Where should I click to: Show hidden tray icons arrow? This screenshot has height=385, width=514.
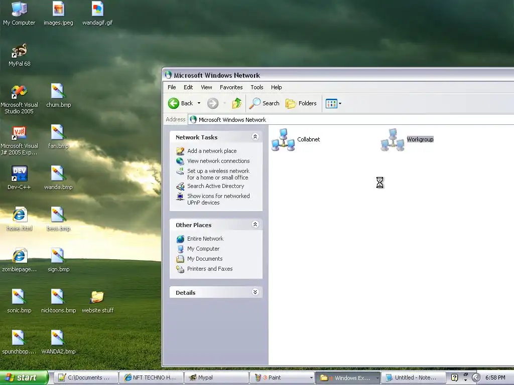pos(476,378)
